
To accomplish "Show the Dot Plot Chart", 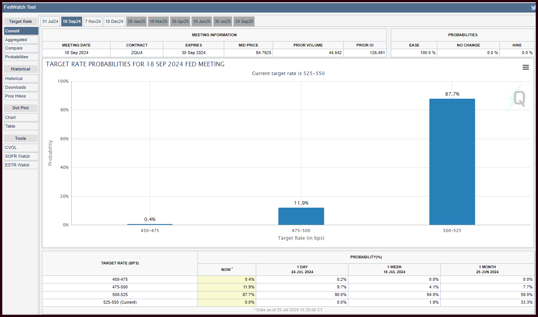I will pos(21,118).
